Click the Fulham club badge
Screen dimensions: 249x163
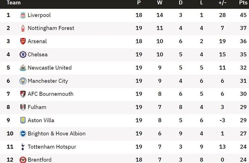pos(23,107)
